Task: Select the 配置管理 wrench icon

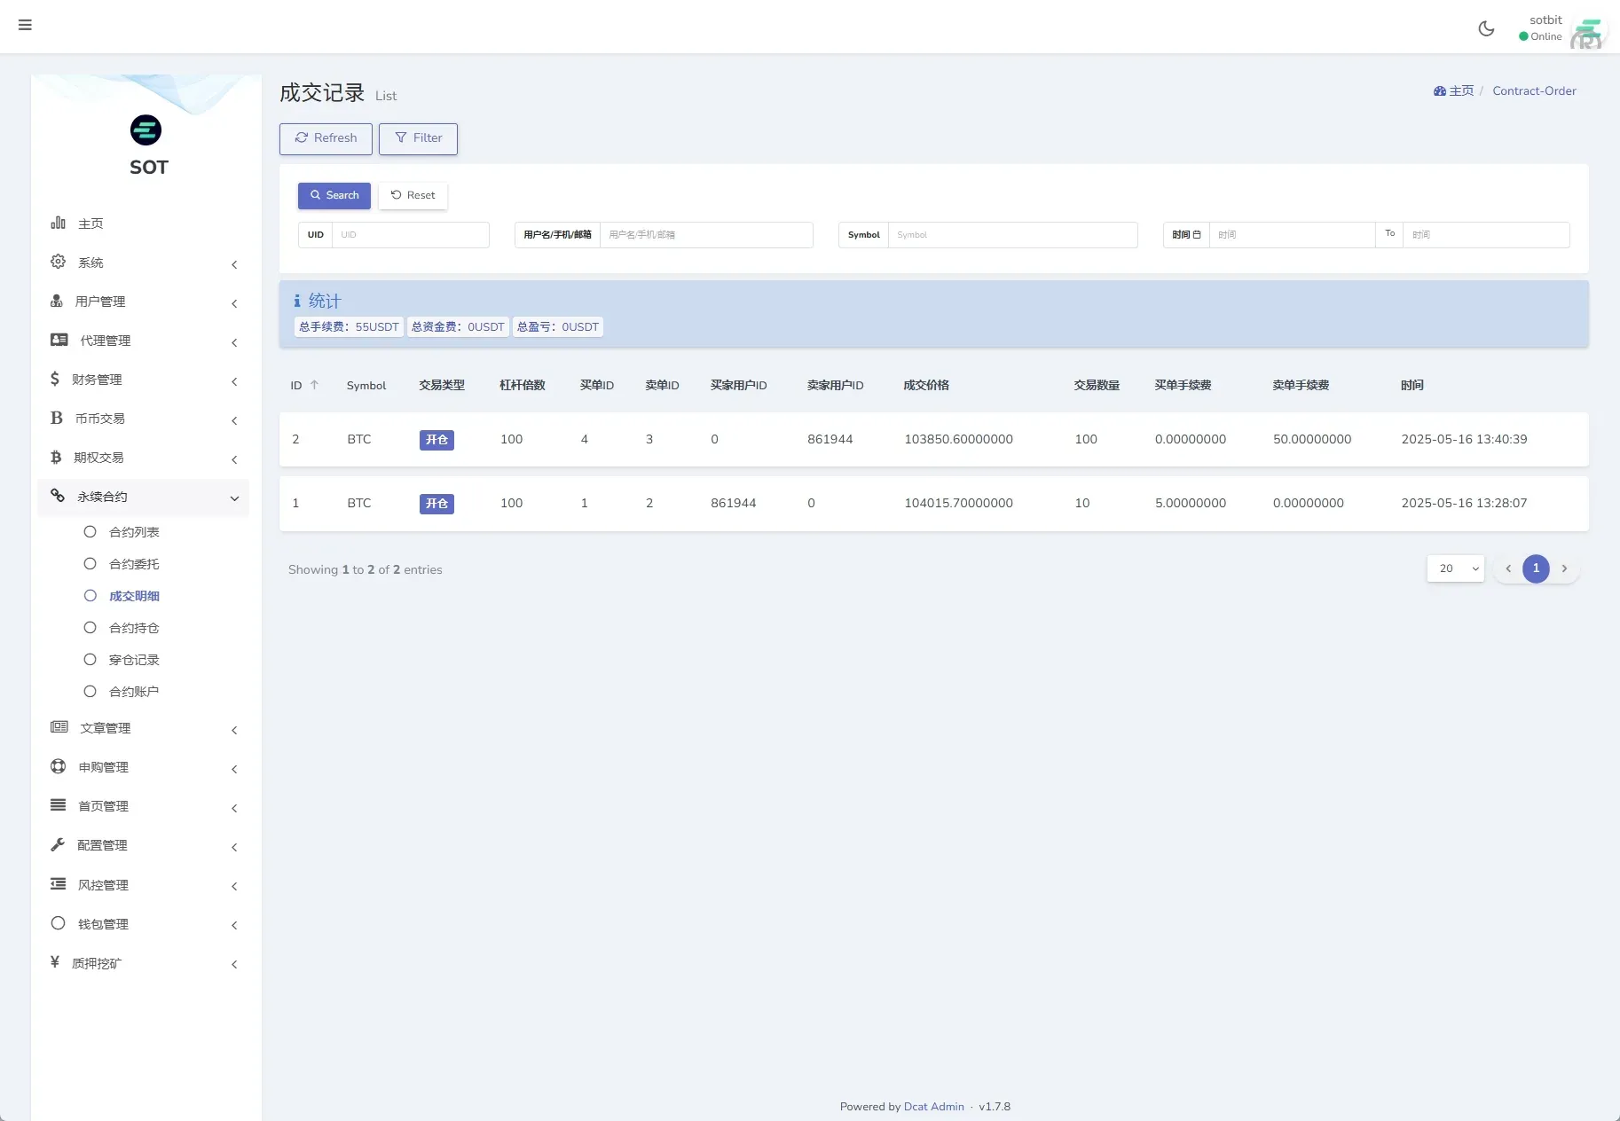Action: point(58,845)
